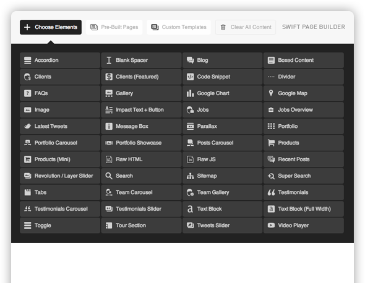
Task: Click the trash icon for Clear All Content
Action: [223, 27]
